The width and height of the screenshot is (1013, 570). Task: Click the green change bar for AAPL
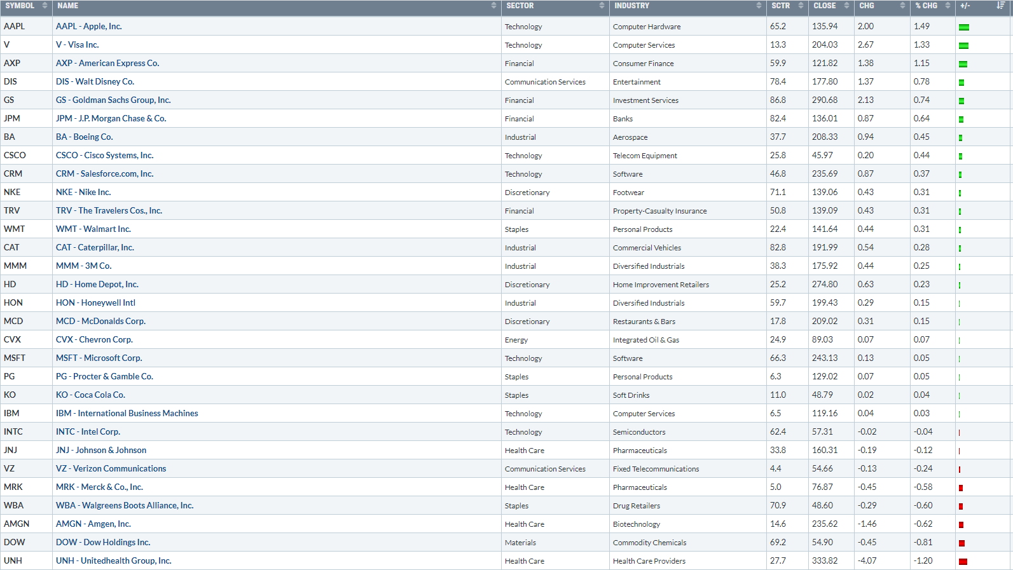click(963, 27)
